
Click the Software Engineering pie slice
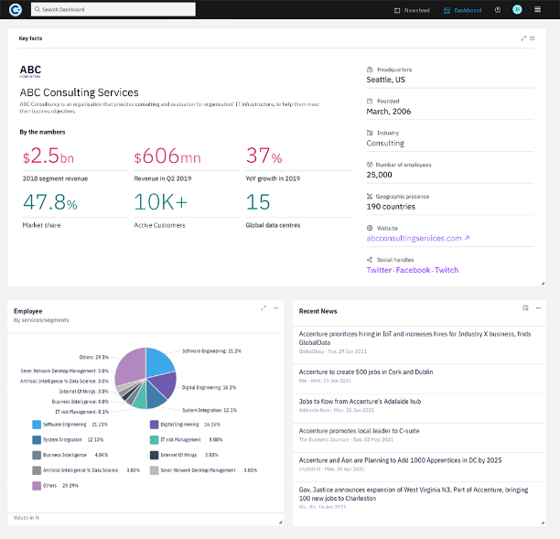159,361
